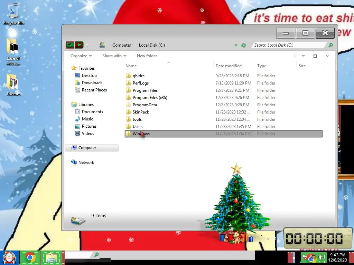
Task: Select the tools folder icon
Action: click(128, 119)
